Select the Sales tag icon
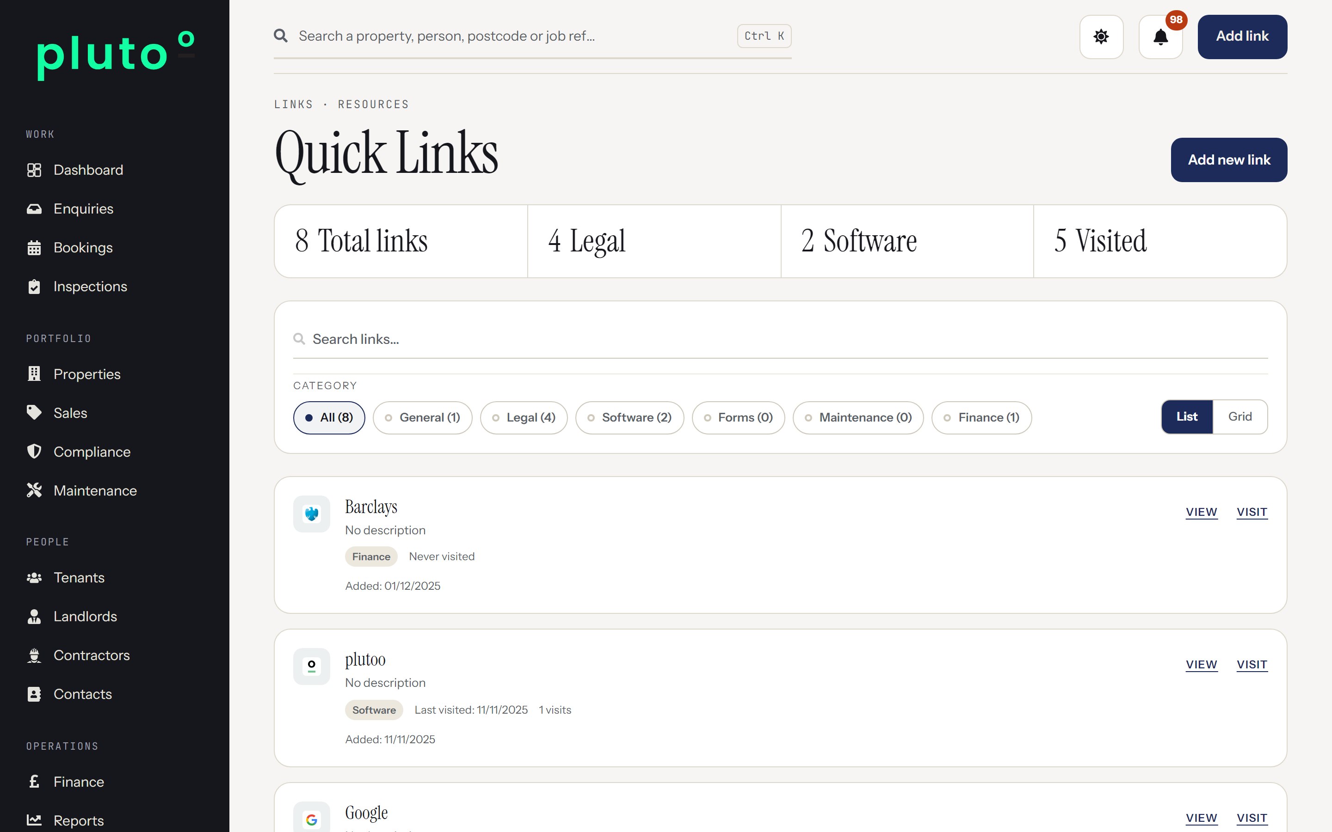This screenshot has height=832, width=1332. [34, 413]
